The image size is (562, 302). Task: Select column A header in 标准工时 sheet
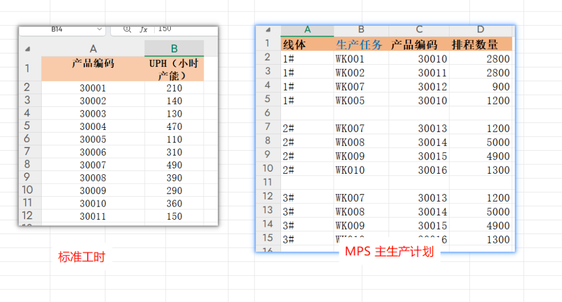(93, 49)
